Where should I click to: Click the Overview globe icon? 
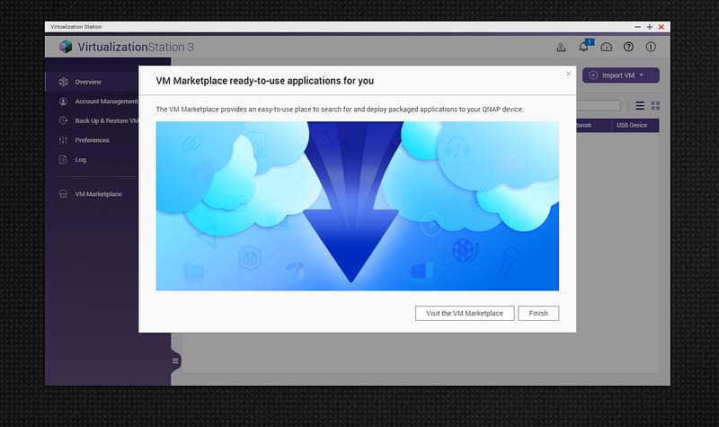pos(63,82)
